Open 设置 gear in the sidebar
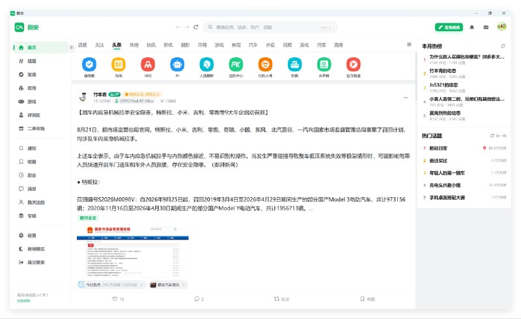The height and width of the screenshot is (319, 521). (40, 235)
